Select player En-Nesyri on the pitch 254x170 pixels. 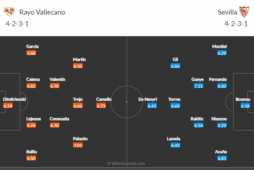coord(148,99)
